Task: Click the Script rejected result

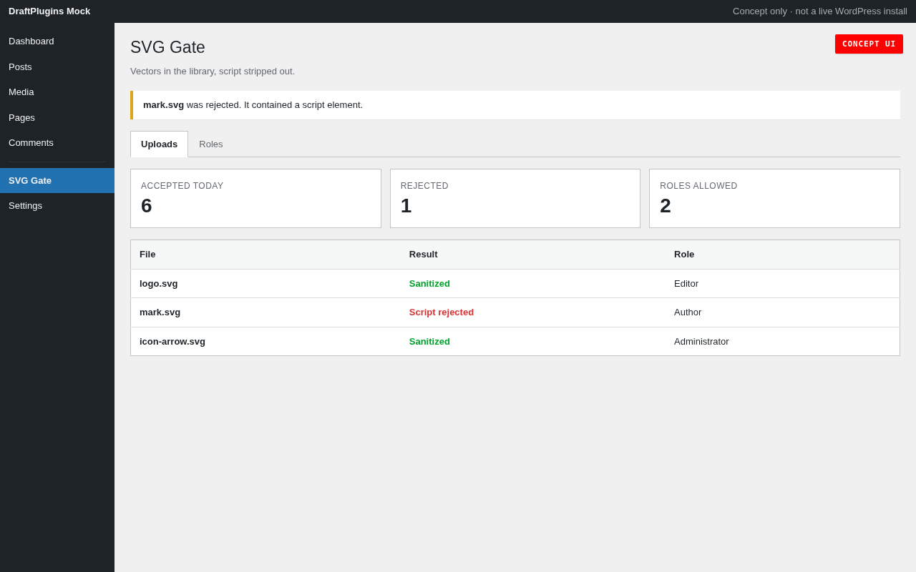Action: [x=442, y=312]
